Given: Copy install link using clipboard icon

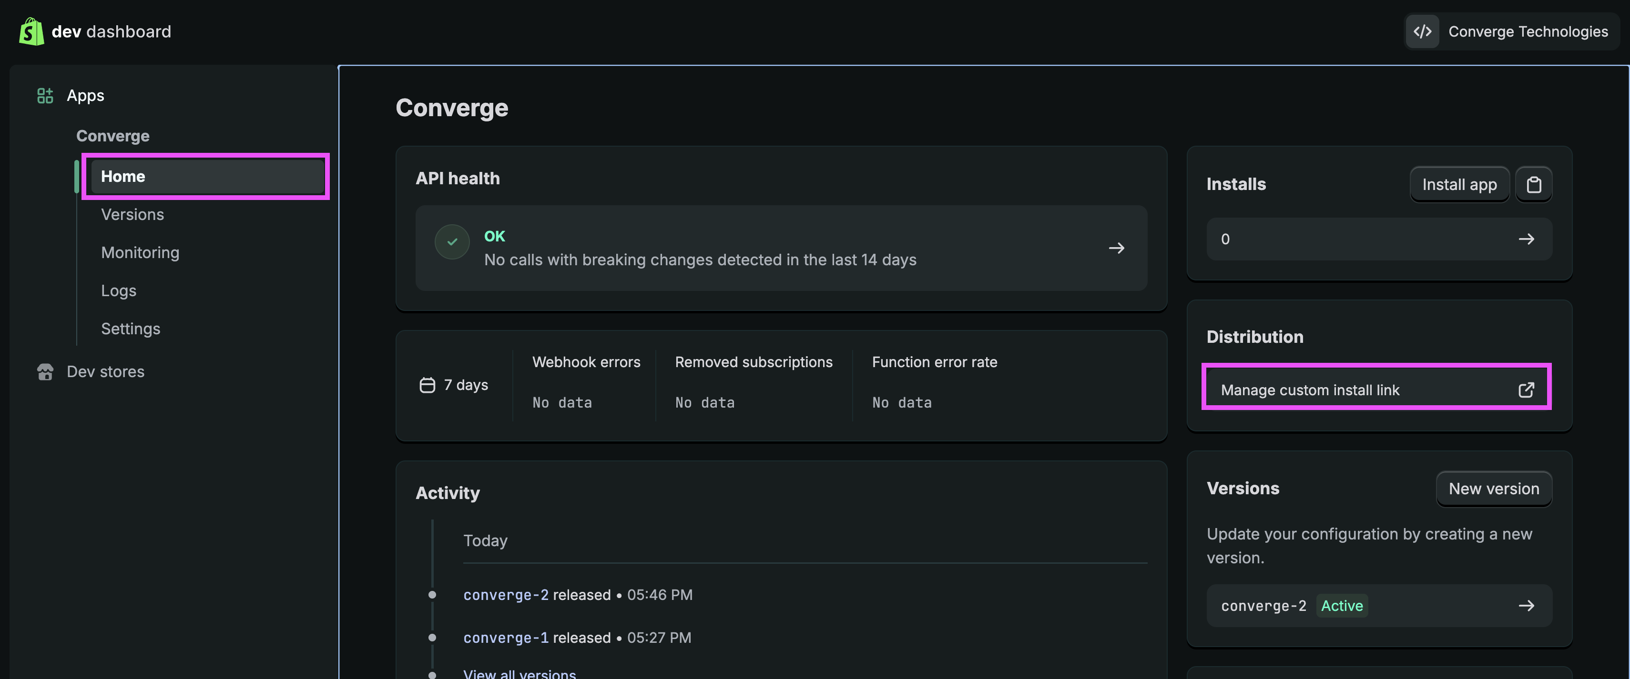Looking at the screenshot, I should click(1534, 184).
